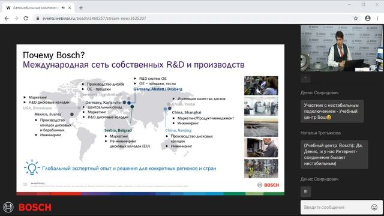Click the Bosch logo at bottom left
Image resolution: width=384 pixels, height=216 pixels.
tap(28, 207)
